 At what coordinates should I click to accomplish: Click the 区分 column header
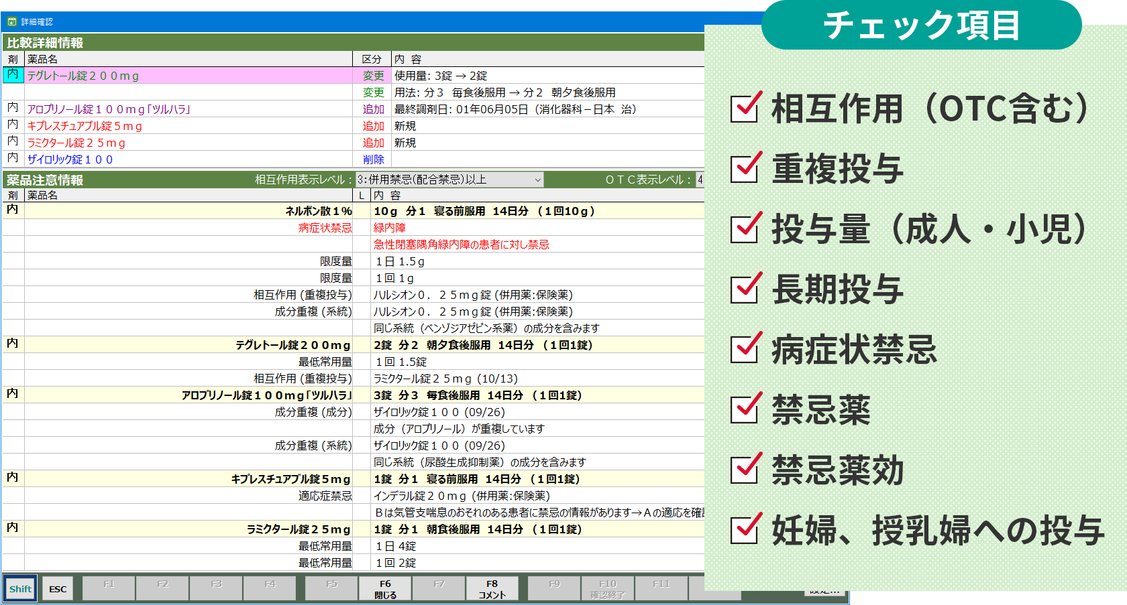pos(372,59)
